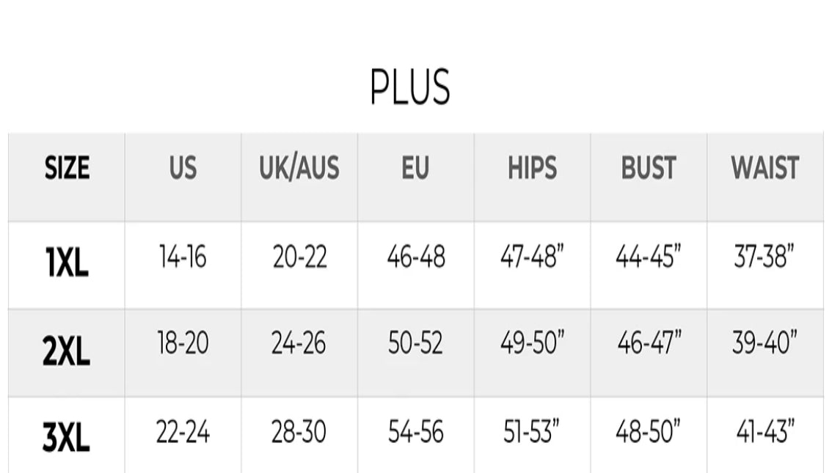832x473 pixels.
Task: Click the WAIST column header
Action: 765,169
